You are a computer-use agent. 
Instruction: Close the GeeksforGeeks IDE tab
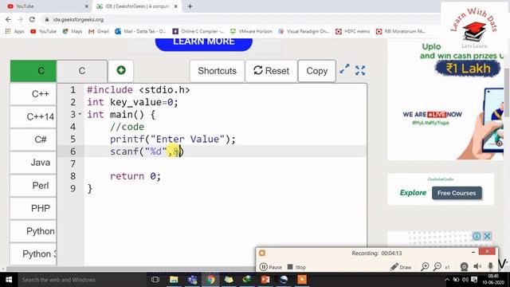[175, 6]
